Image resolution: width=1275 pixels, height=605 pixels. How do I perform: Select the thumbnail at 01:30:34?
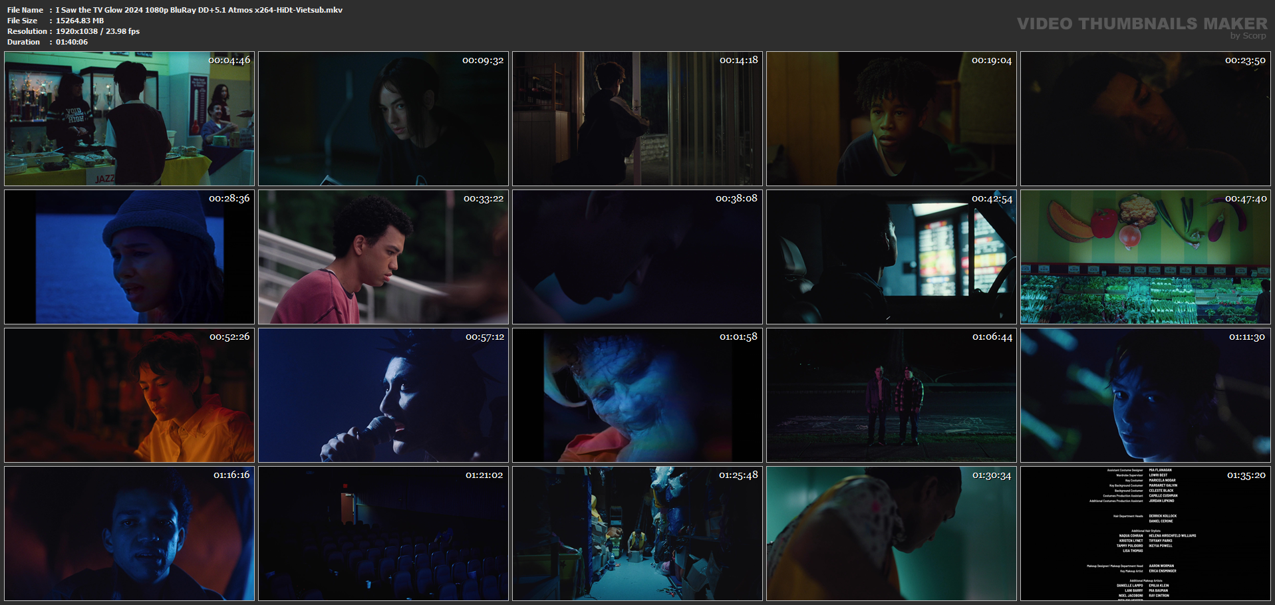tap(891, 533)
